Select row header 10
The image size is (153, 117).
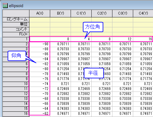coord(16,84)
